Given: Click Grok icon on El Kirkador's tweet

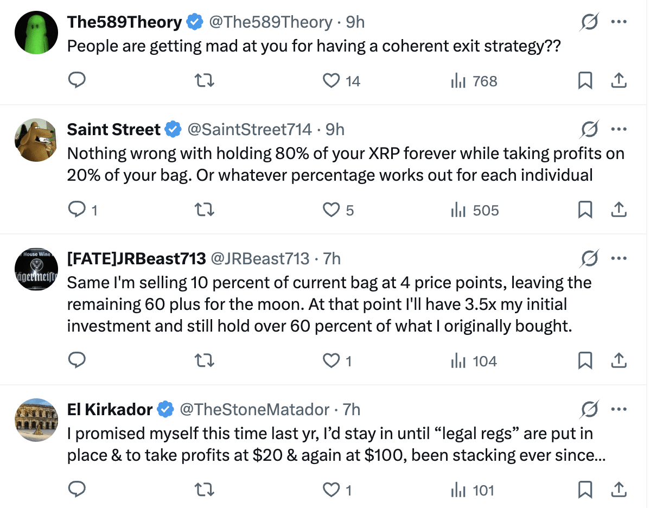Looking at the screenshot, I should coord(589,409).
